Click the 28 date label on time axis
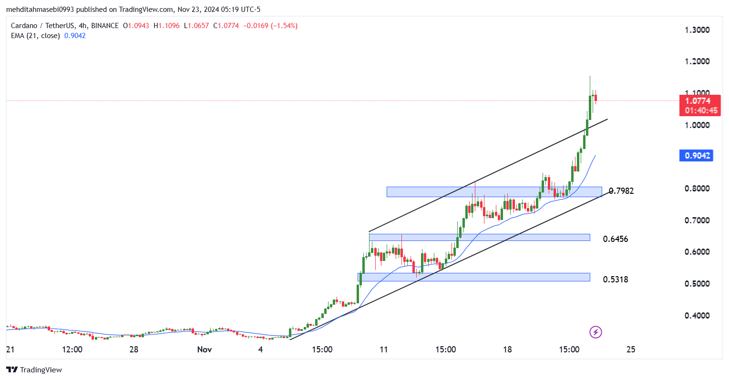The height and width of the screenshot is (380, 729). coord(134,350)
